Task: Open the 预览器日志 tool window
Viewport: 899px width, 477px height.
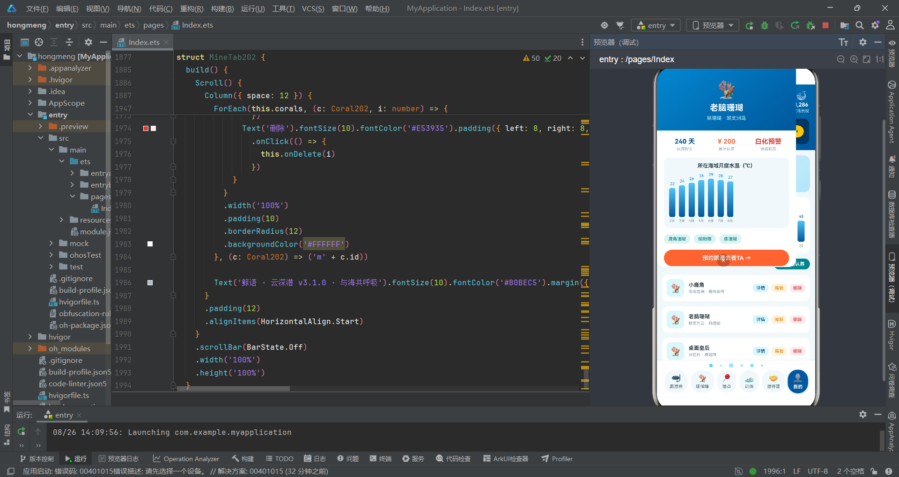Action: [118, 459]
